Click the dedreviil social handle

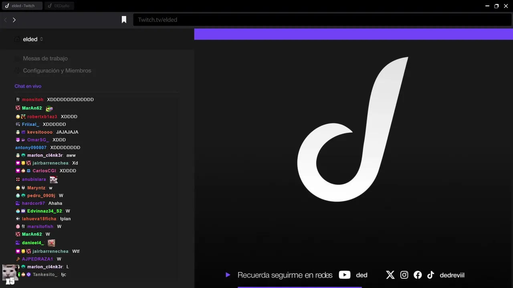(452, 275)
